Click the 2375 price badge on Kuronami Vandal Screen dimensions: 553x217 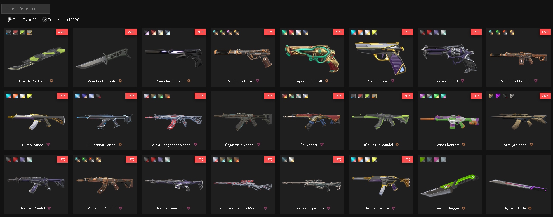[x=131, y=96]
